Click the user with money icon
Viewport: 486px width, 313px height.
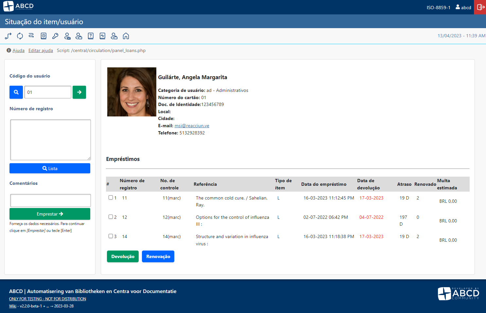coord(67,36)
